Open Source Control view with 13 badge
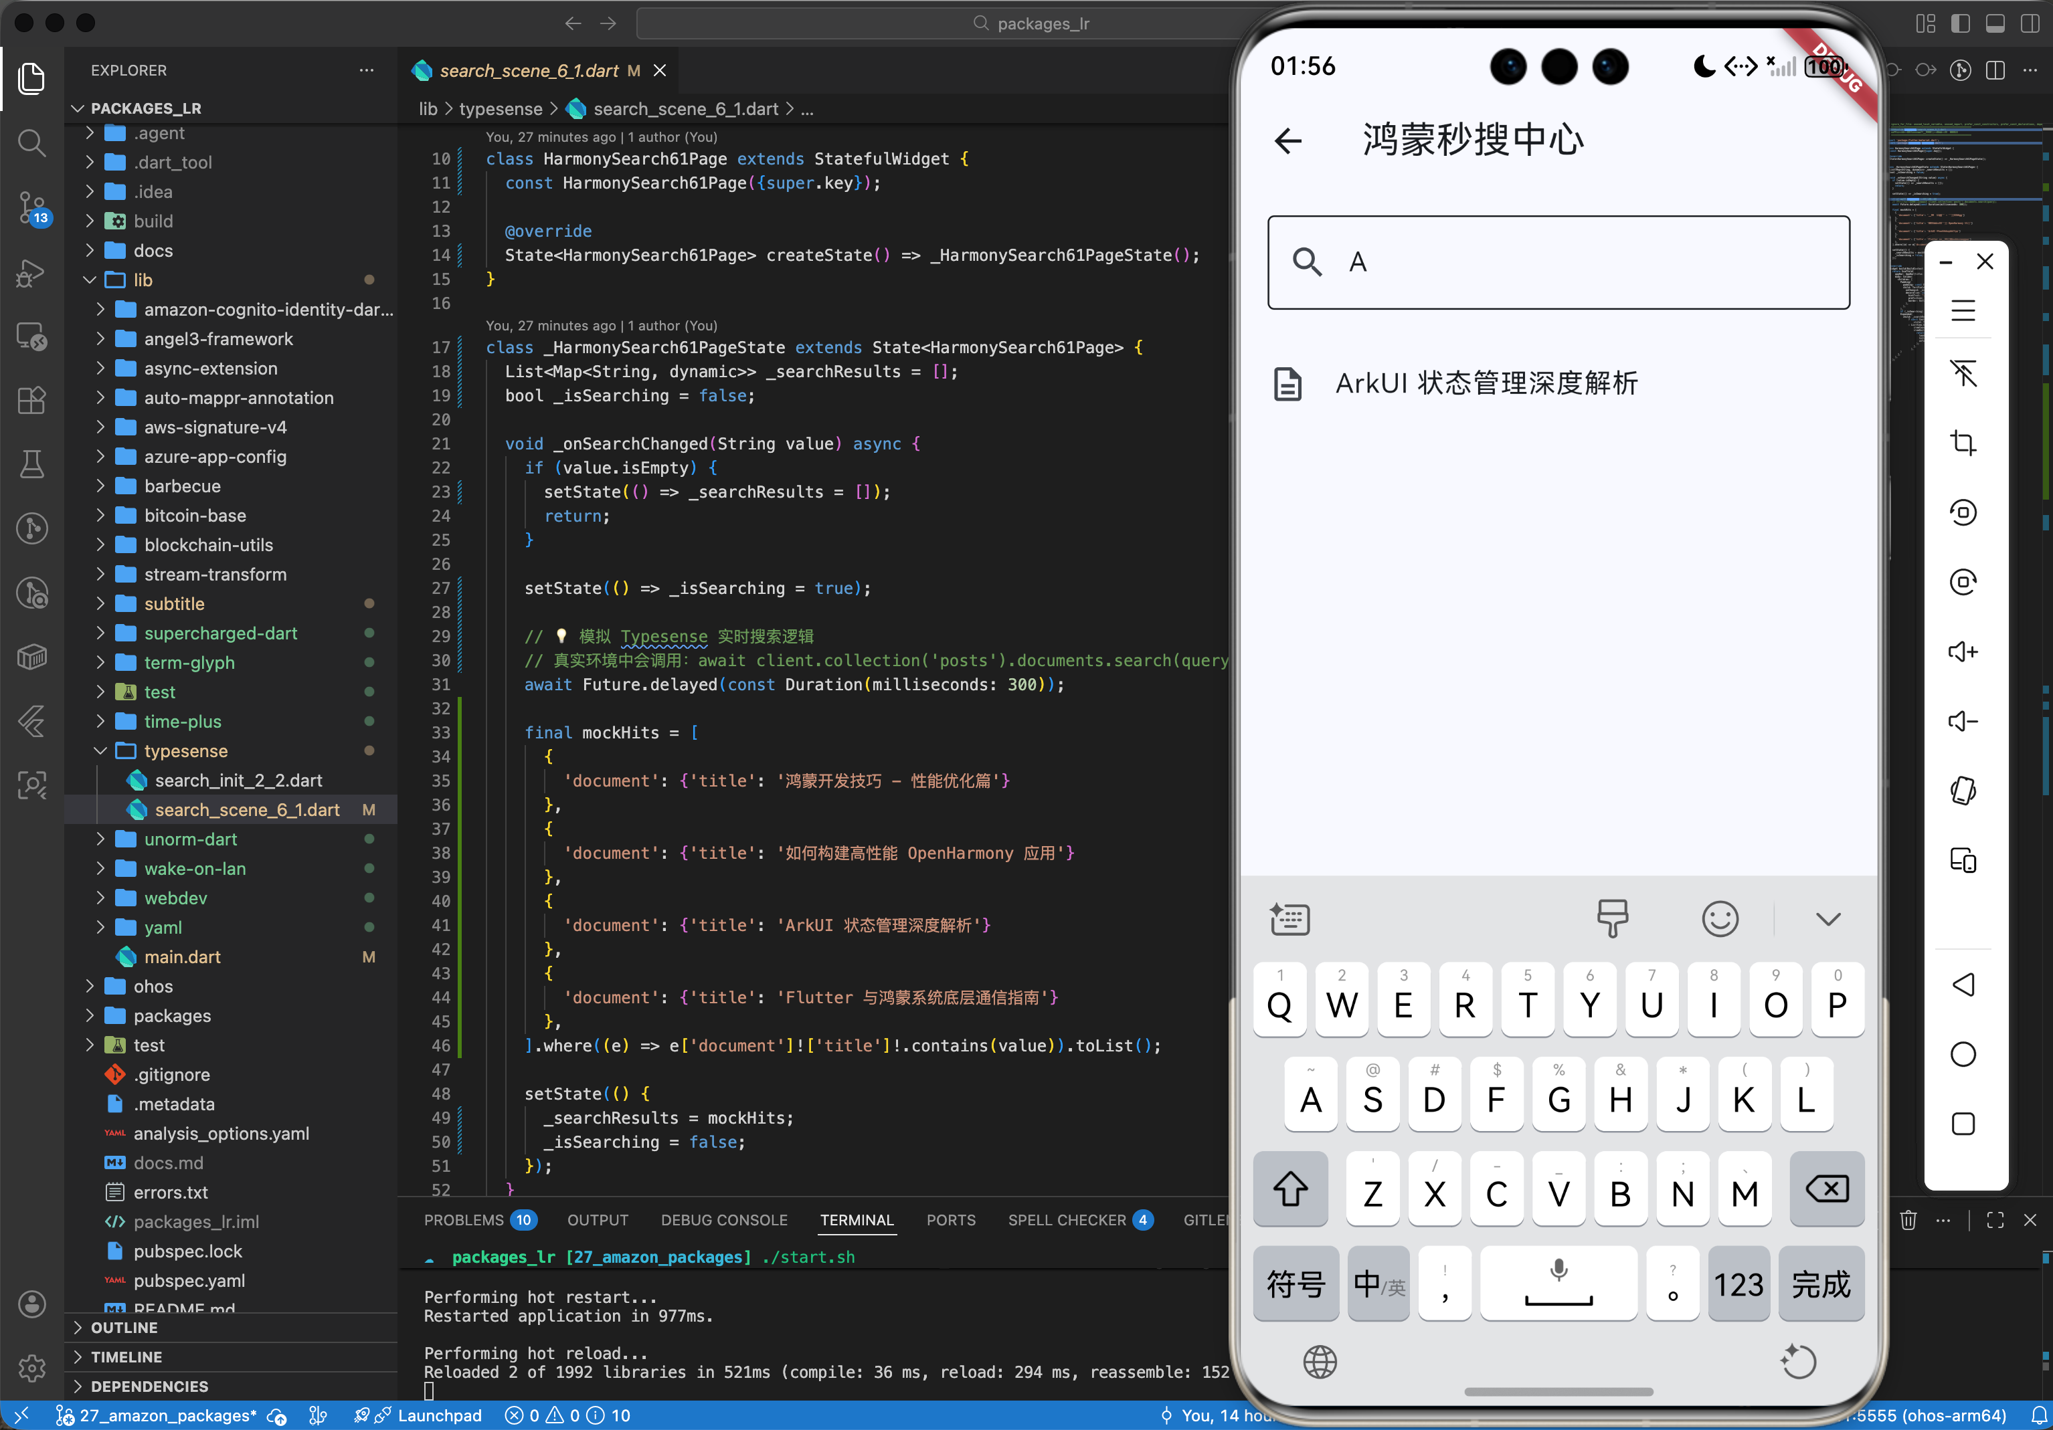This screenshot has height=1430, width=2053. pyautogui.click(x=31, y=207)
